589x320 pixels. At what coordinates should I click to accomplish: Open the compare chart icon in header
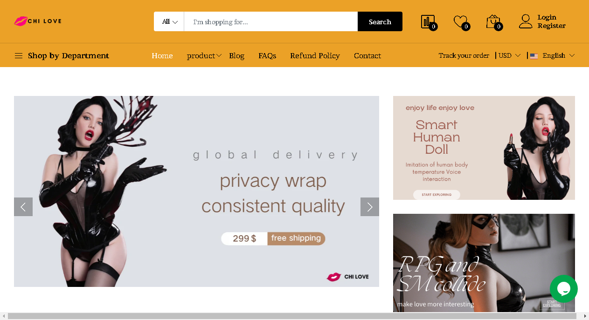428,21
